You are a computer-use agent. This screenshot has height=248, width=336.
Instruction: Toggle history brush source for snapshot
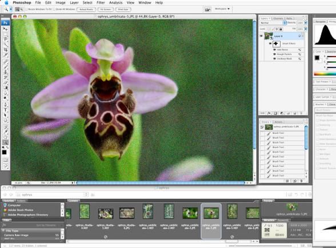coord(262,127)
